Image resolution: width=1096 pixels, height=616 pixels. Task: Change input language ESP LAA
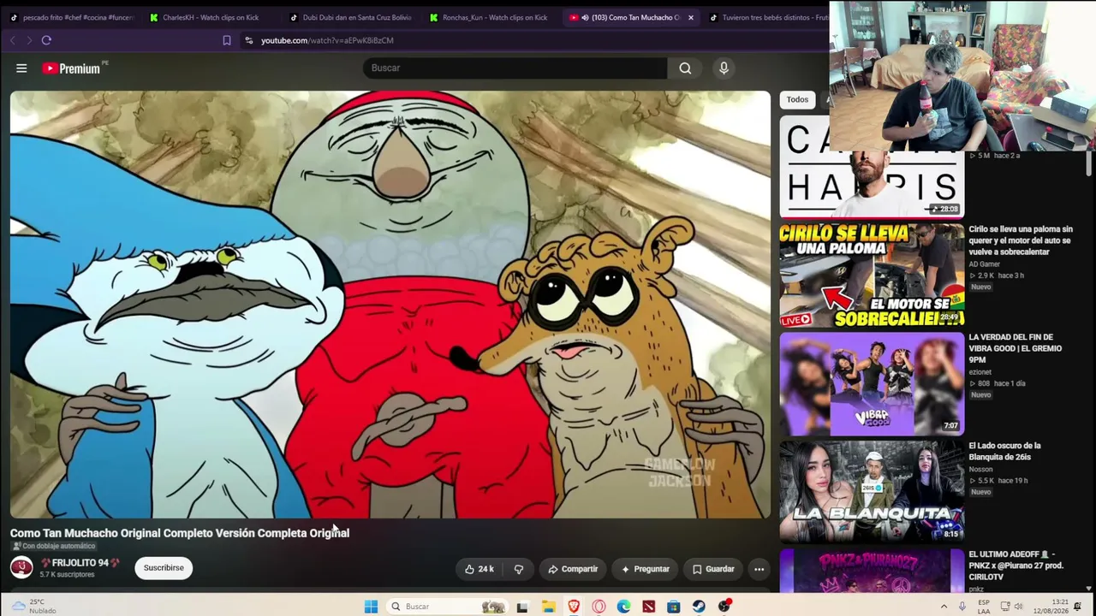(985, 607)
